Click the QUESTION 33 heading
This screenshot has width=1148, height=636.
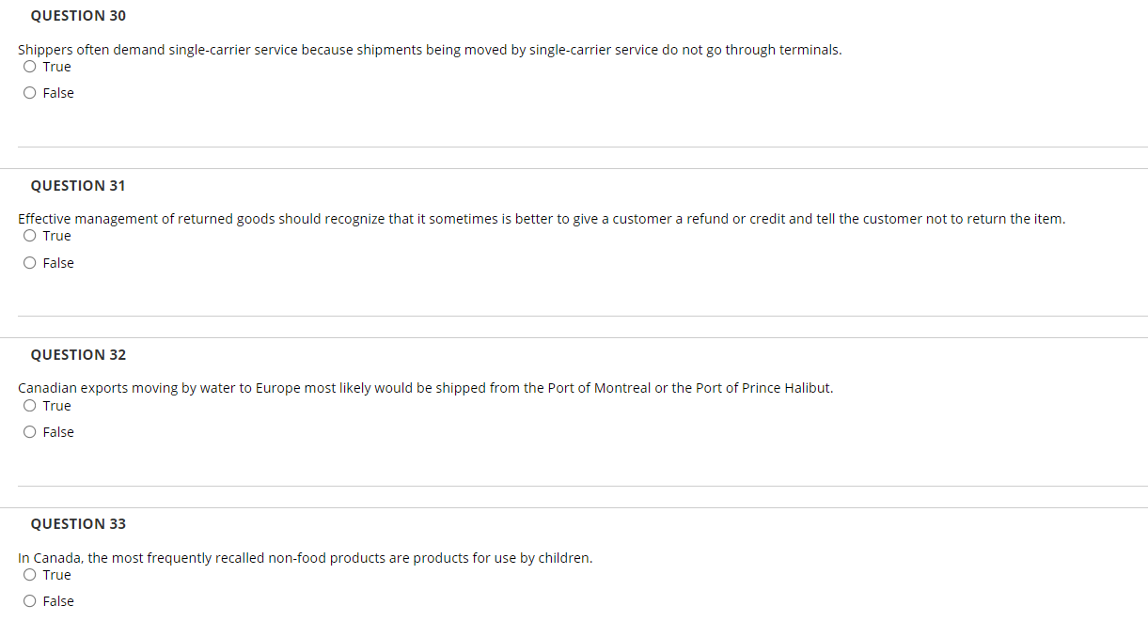click(x=77, y=523)
